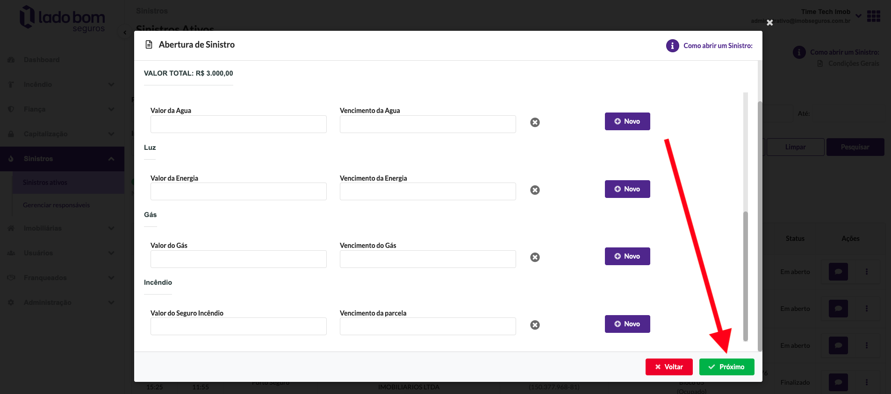Screen dimensions: 891x394
Task: Open more options in second Em aberto row
Action: (x=867, y=309)
